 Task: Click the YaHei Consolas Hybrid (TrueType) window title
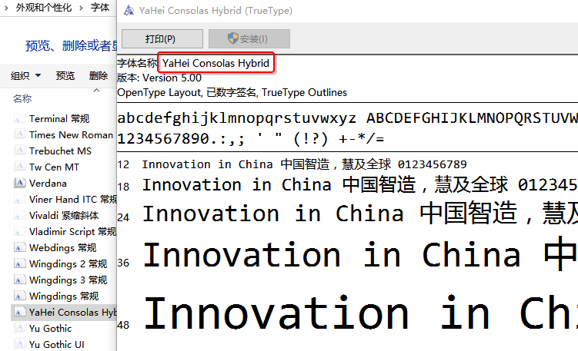215,10
